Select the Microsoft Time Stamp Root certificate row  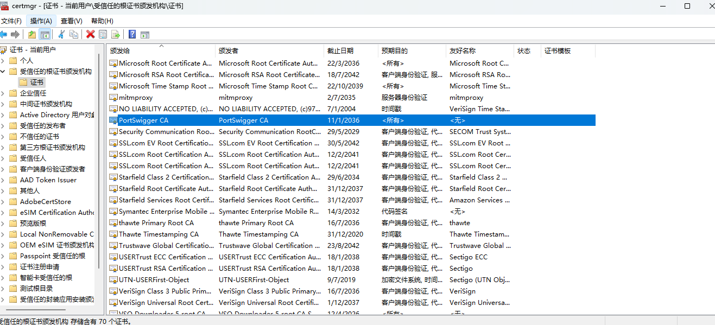(x=351, y=86)
